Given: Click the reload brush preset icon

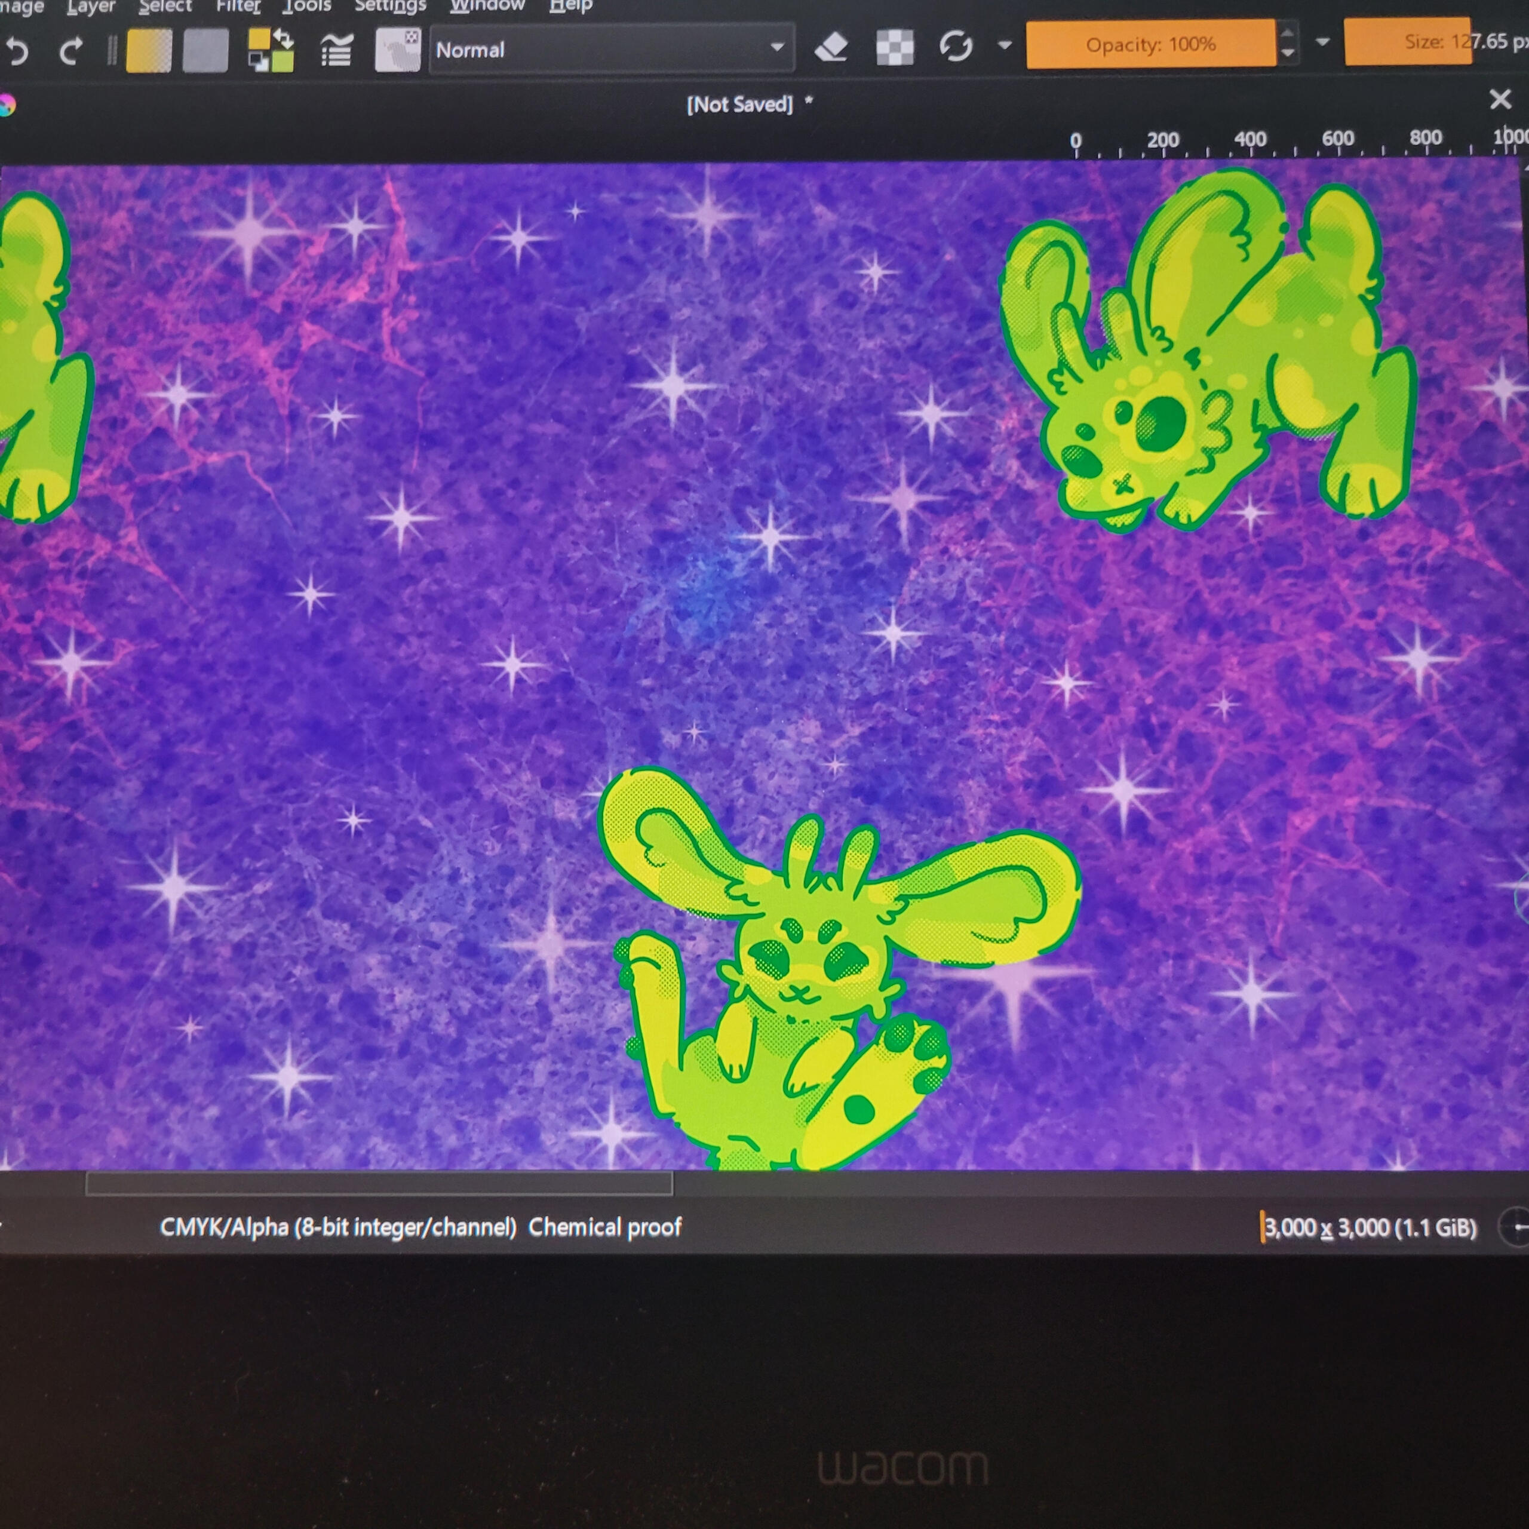Looking at the screenshot, I should (955, 46).
